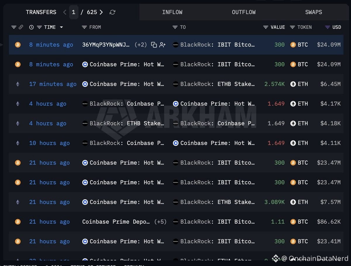Filter by FROM column
This screenshot has width=351, height=266.
click(x=84, y=27)
